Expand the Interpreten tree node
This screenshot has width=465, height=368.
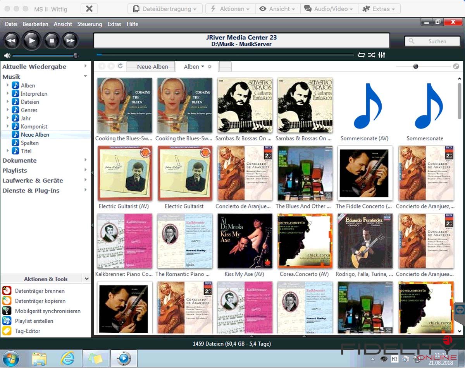click(7, 93)
